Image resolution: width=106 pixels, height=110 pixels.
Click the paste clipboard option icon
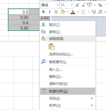[x=52, y=46]
